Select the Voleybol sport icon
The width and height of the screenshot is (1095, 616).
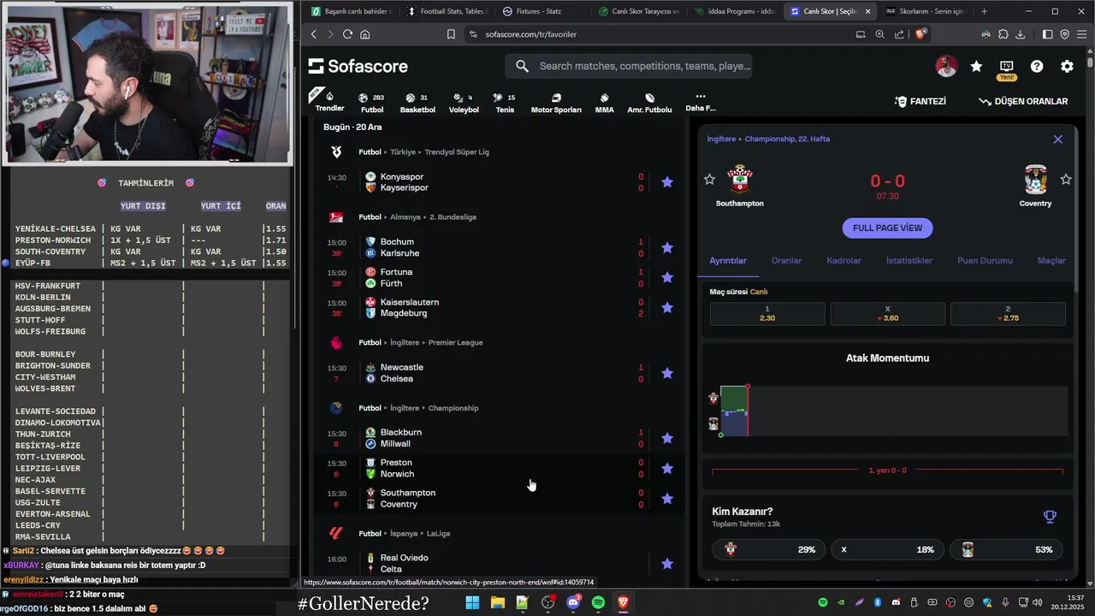(x=464, y=103)
